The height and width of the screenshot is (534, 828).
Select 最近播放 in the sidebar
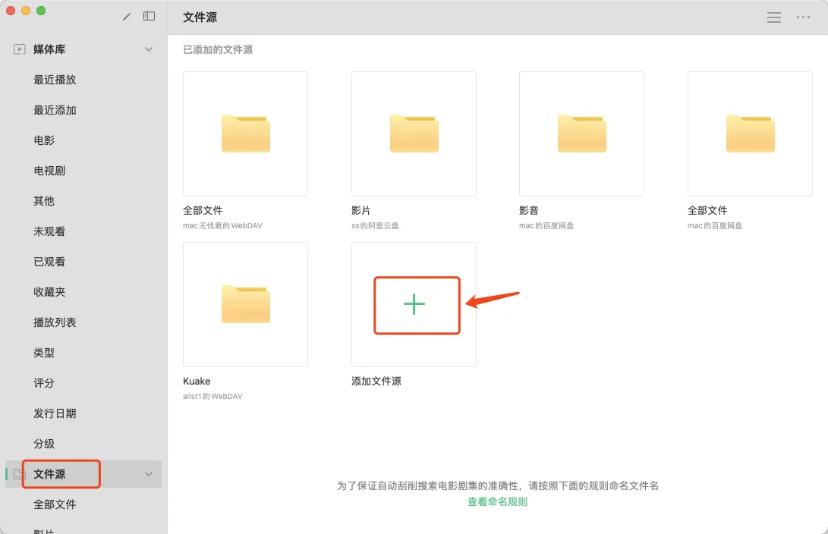55,80
